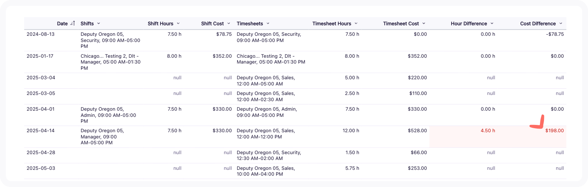Viewport: 588px width, 187px height.
Task: Click the Security 12:30 AM-02:00 AM timesheet cell
Action: [x=269, y=155]
